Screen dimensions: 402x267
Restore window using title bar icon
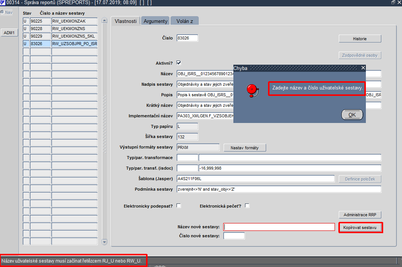393,2
